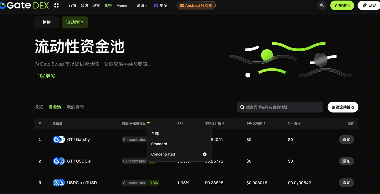The height and width of the screenshot is (194, 380).
Task: Click the Abstract 狂欢季 promo button
Action: [196, 5]
